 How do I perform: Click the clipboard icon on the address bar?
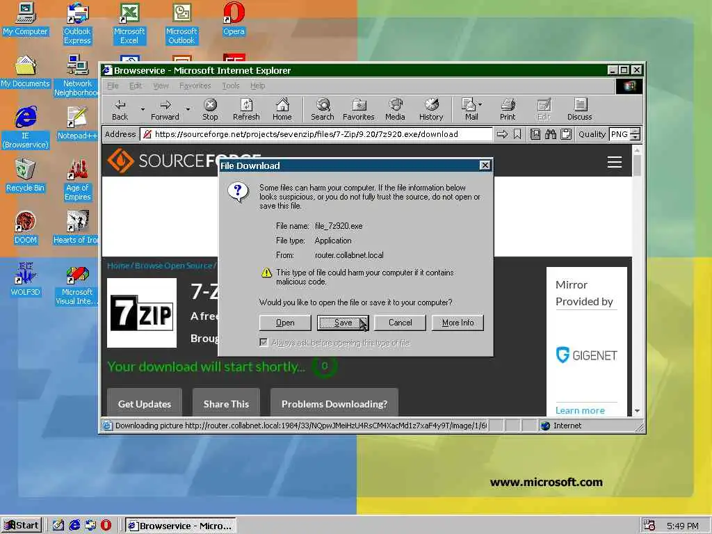(566, 134)
